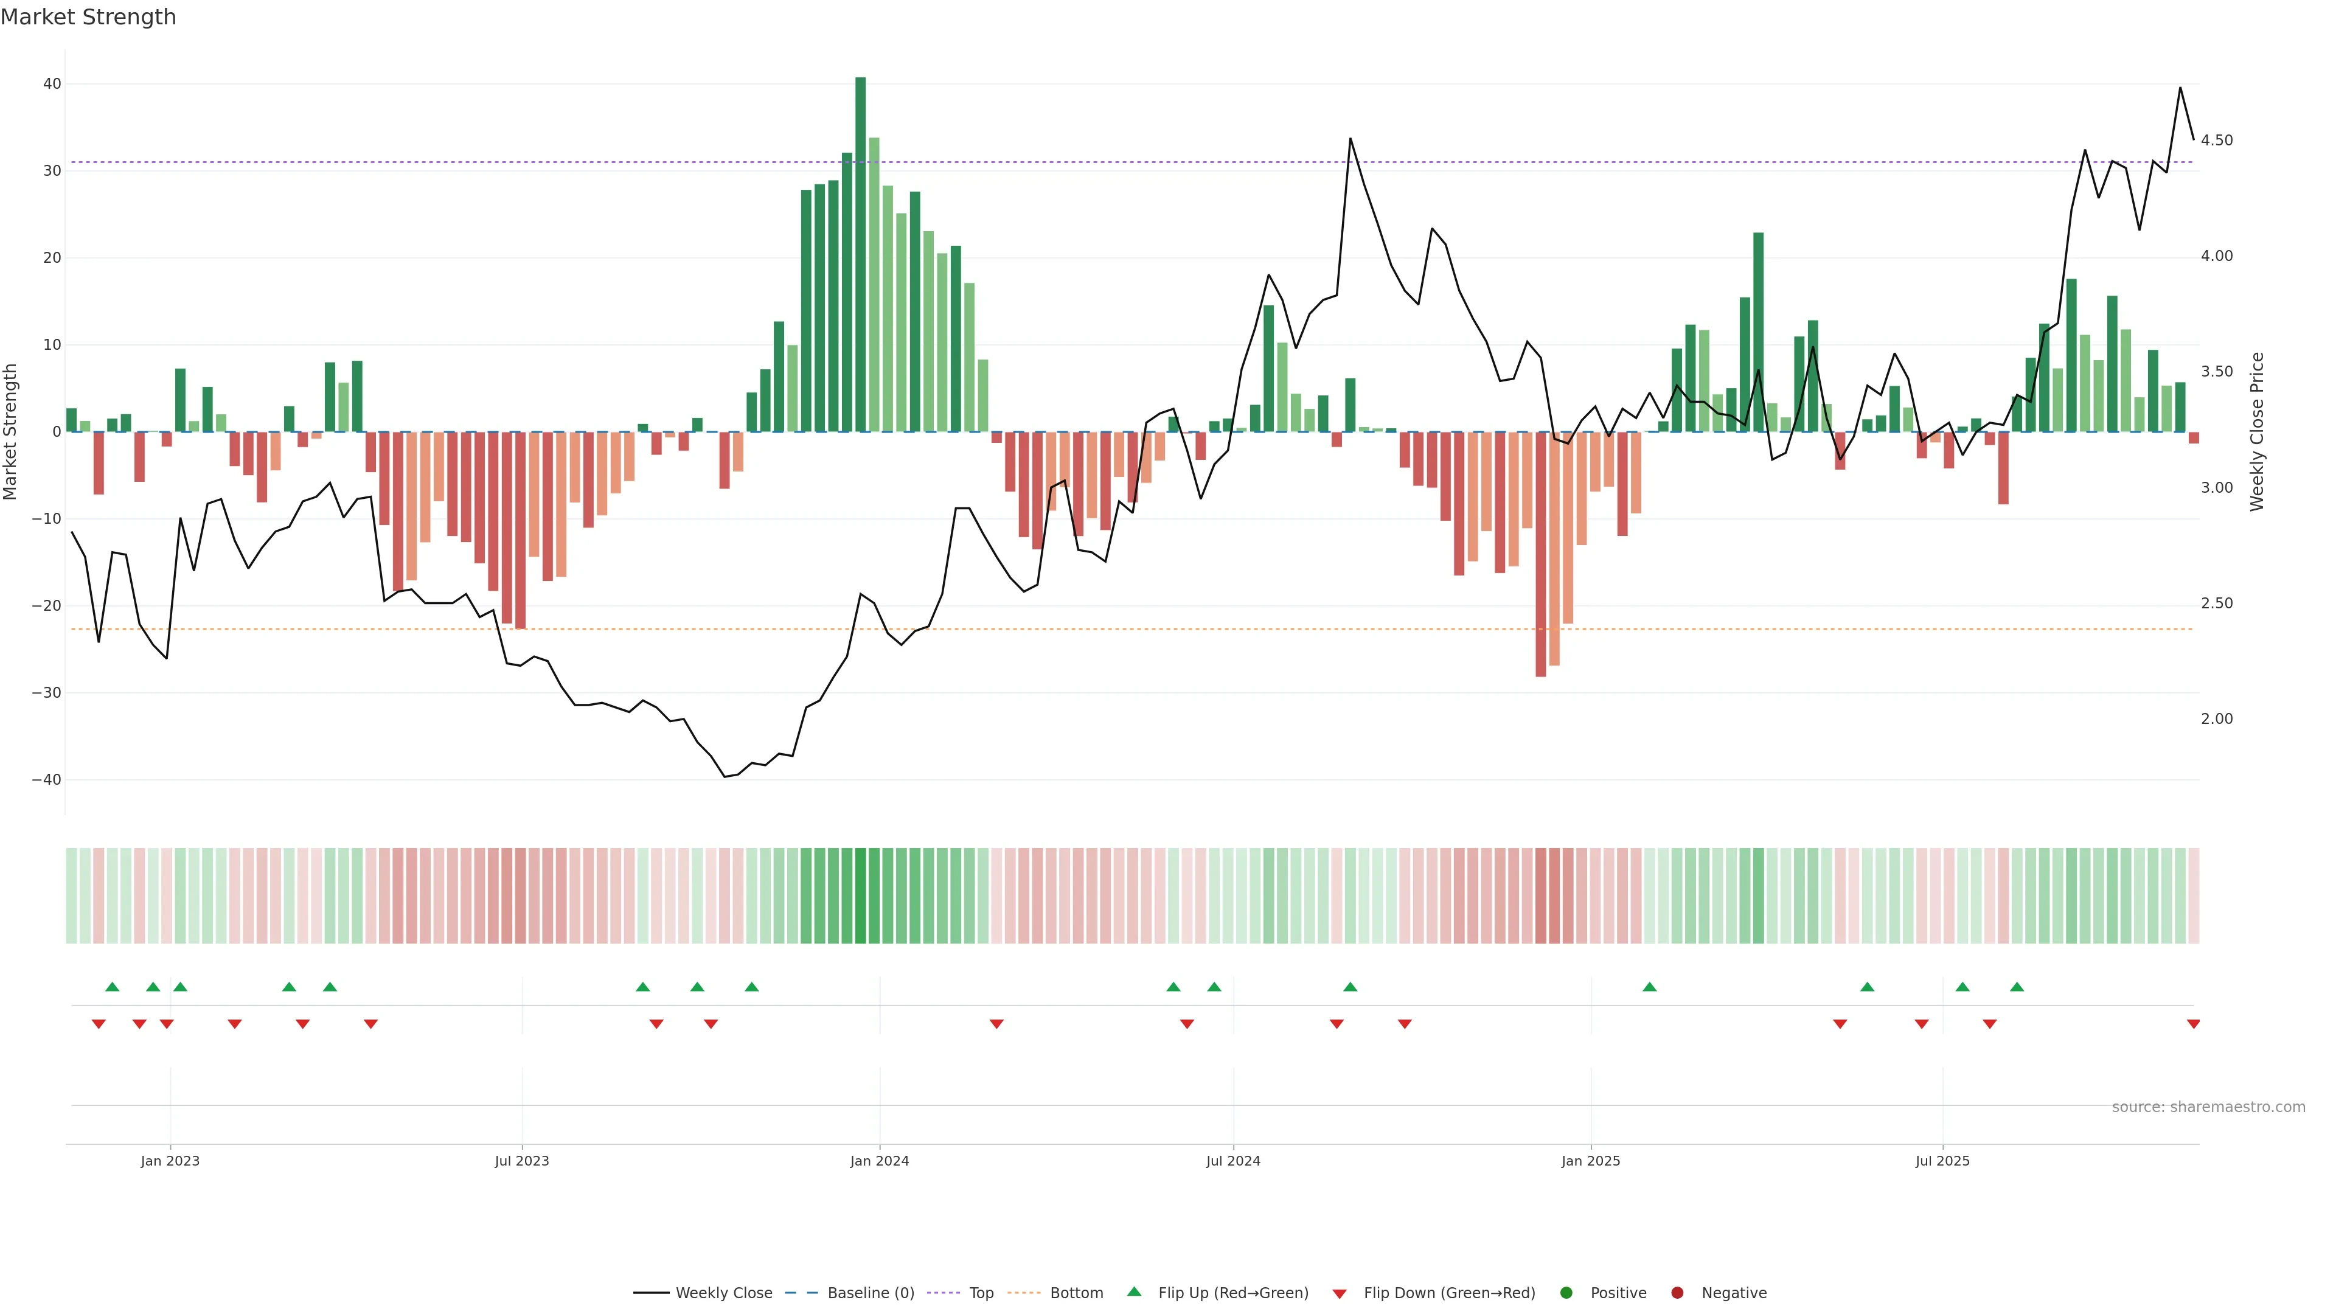Click the 4.50 right-axis tick label

2216,141
